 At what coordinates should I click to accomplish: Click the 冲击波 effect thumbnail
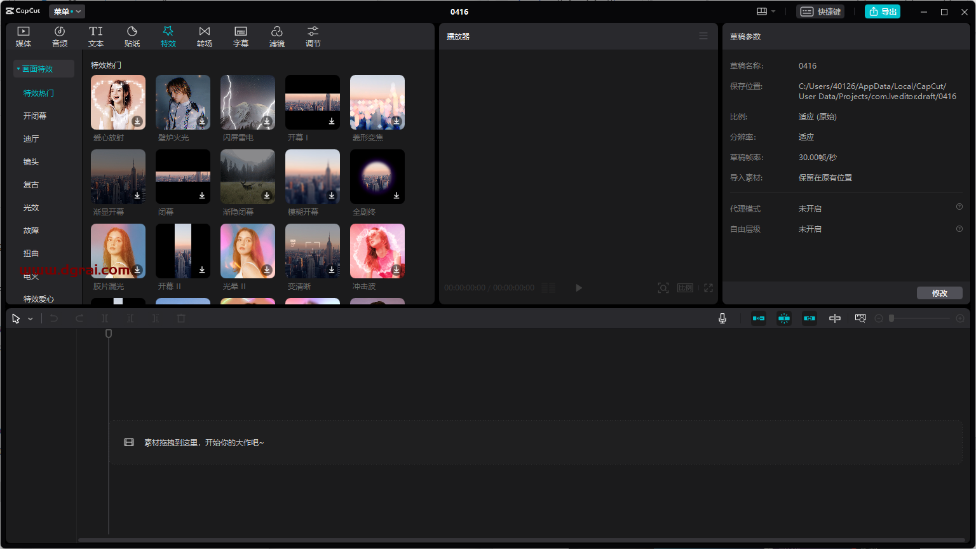tap(377, 251)
